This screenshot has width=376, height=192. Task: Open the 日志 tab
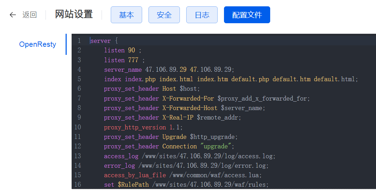[202, 15]
